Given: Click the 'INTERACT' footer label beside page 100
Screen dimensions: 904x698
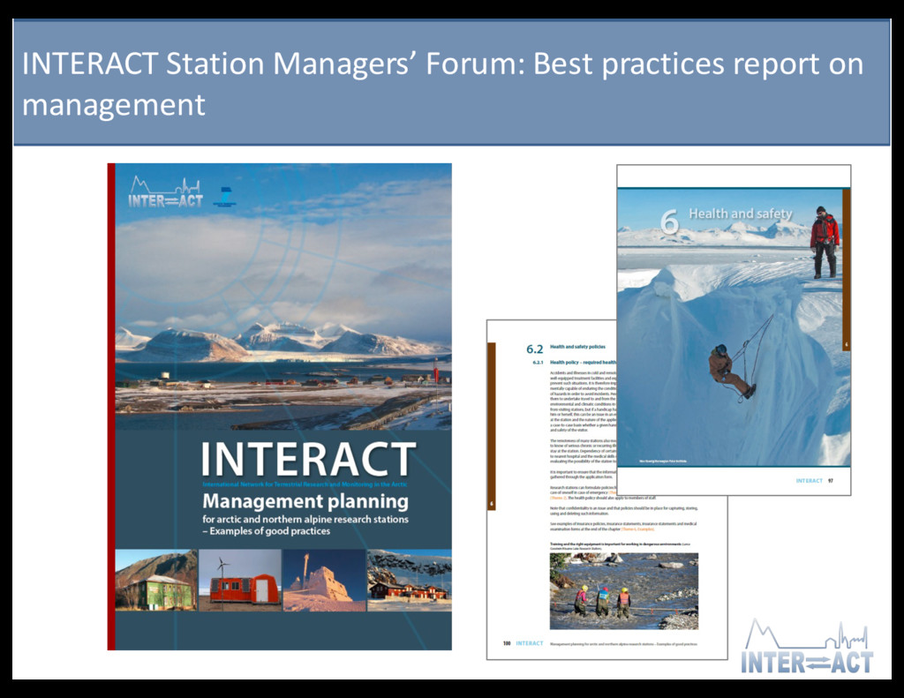Looking at the screenshot, I should (x=530, y=643).
